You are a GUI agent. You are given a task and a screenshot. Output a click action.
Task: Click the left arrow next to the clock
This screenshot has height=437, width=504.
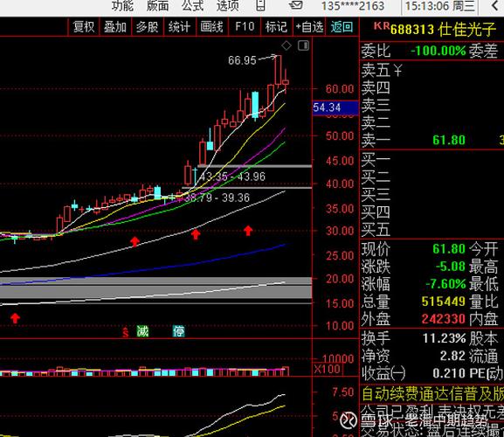point(495,6)
